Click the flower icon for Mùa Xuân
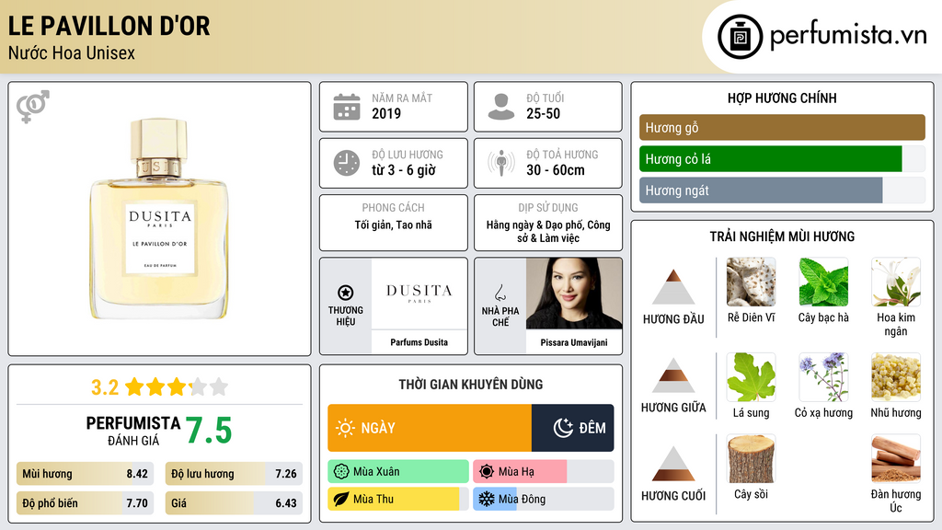 (x=341, y=472)
